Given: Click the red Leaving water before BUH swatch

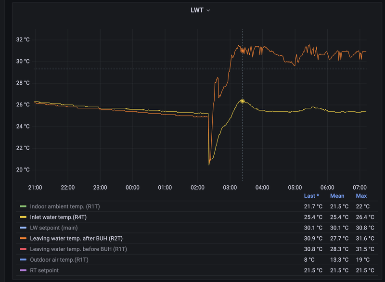Looking at the screenshot, I should pos(23,249).
